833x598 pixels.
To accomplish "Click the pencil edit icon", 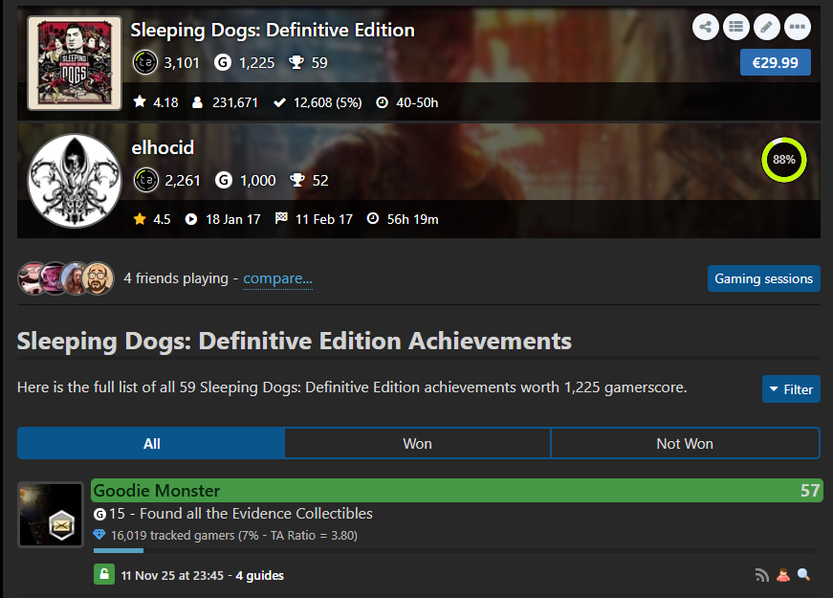I will [x=766, y=27].
